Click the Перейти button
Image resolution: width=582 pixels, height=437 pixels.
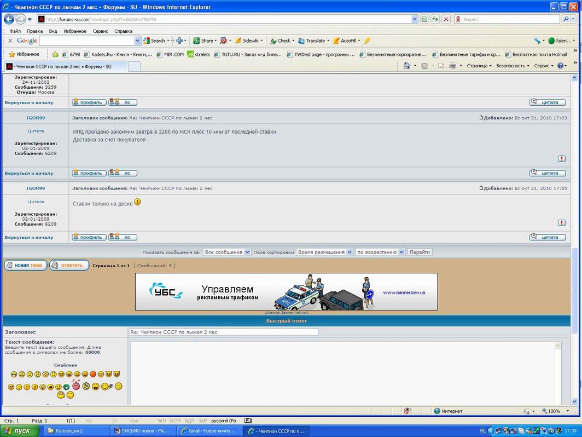[420, 252]
